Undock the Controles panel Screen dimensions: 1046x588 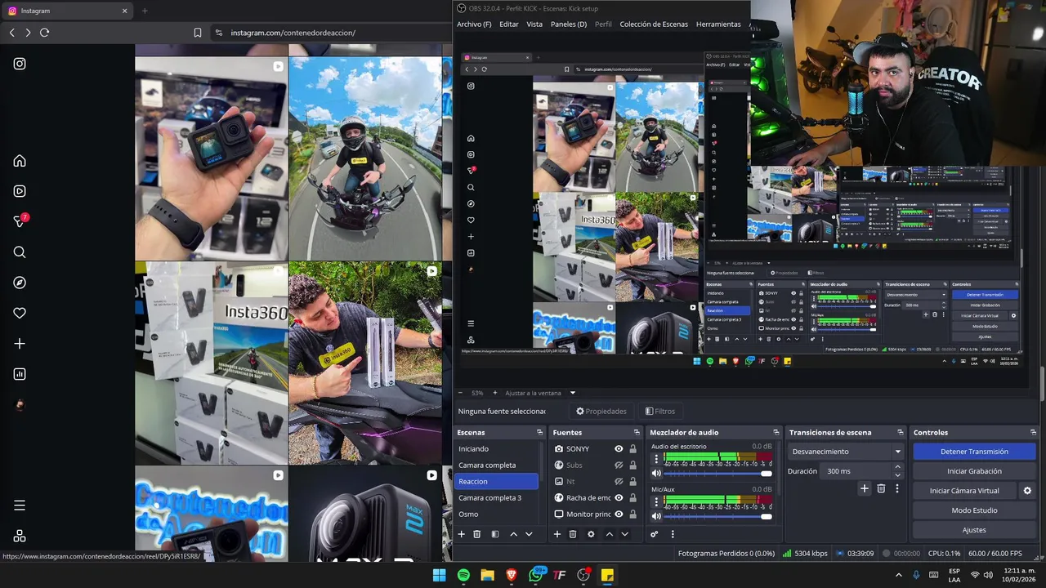pos(1035,432)
